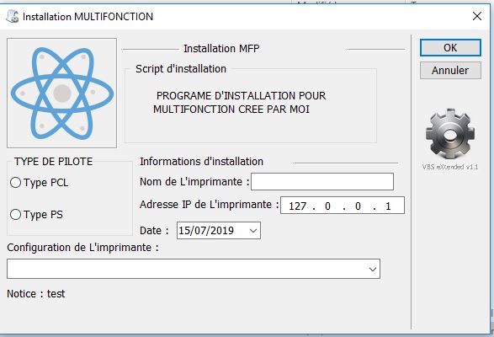Click the blue atom logo image
The width and height of the screenshot is (494, 337).
coord(61,93)
